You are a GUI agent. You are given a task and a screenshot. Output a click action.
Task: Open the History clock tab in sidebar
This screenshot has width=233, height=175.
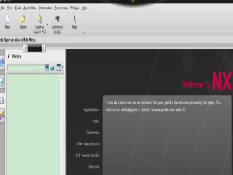point(2,101)
